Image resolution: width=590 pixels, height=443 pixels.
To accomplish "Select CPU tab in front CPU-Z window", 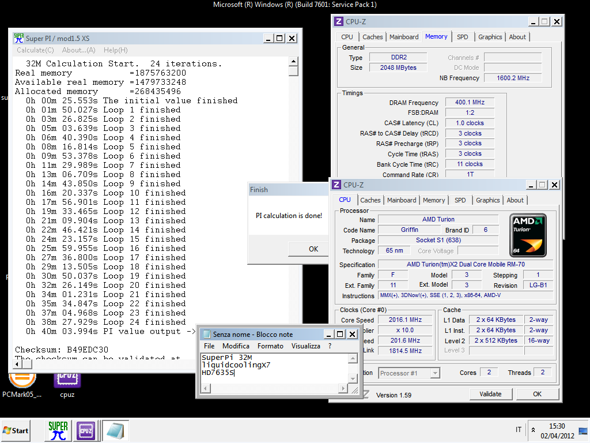I will tap(345, 200).
